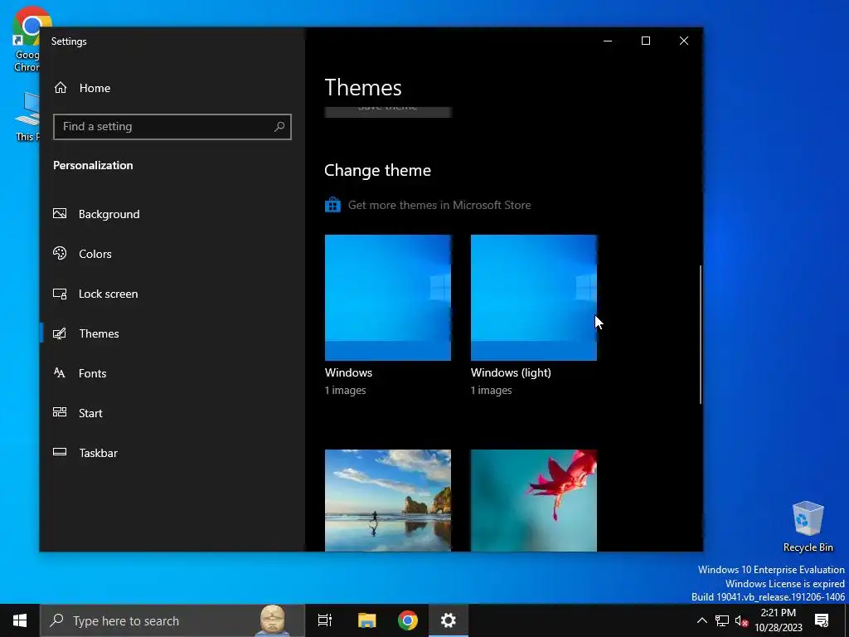Click in the Find a setting box
This screenshot has width=849, height=637.
172,127
